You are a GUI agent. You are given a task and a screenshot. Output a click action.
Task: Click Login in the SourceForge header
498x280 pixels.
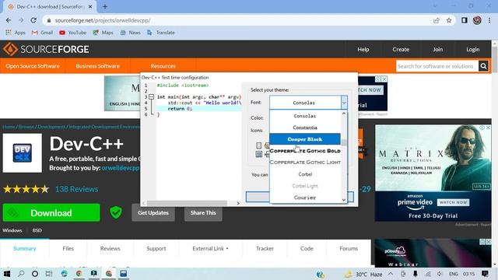point(472,50)
